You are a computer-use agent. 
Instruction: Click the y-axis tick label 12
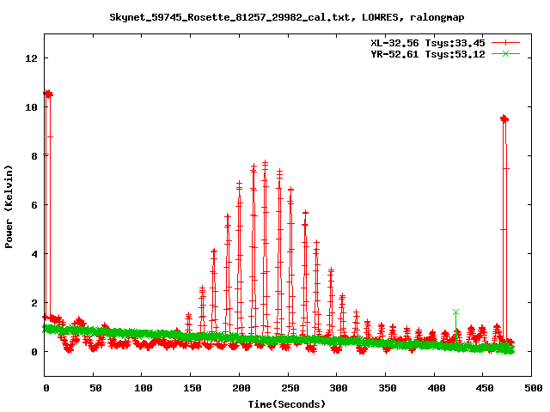31,58
